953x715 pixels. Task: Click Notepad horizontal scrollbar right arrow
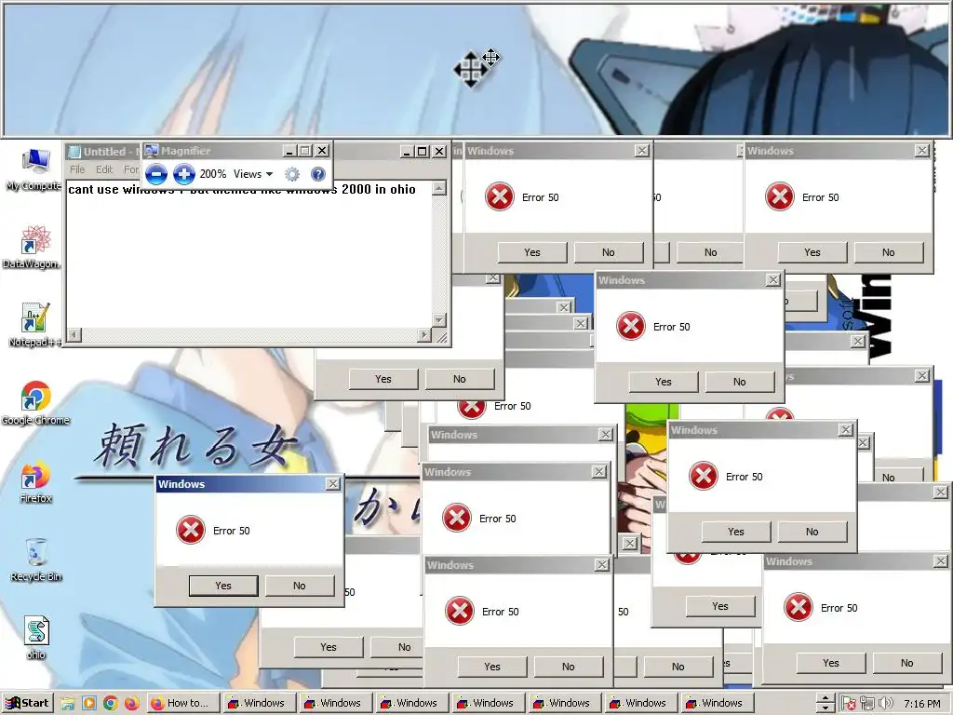point(424,334)
